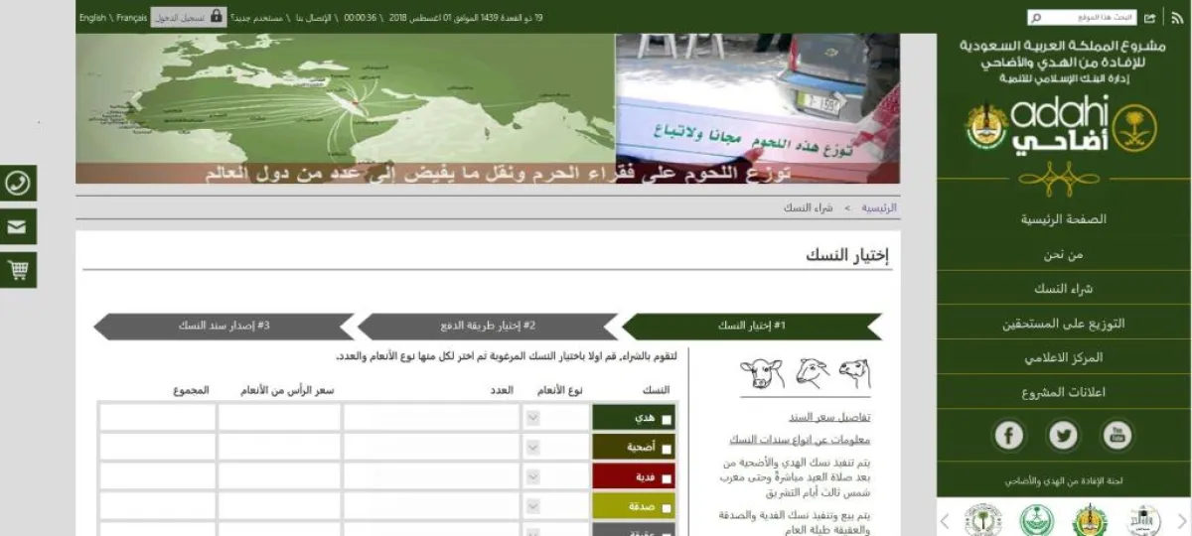Open the shopping cart icon
This screenshot has height=536, width=1192.
coord(18,270)
